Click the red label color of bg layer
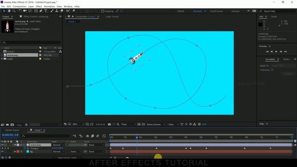297x167 pixels. pyautogui.click(x=18, y=152)
